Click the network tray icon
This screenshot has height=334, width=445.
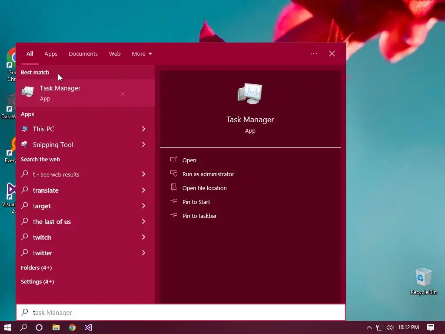click(380, 327)
